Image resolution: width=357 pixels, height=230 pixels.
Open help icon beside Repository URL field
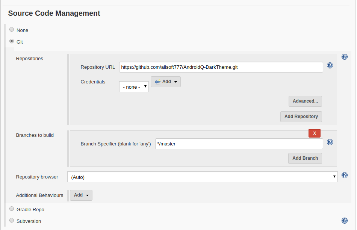(330, 66)
